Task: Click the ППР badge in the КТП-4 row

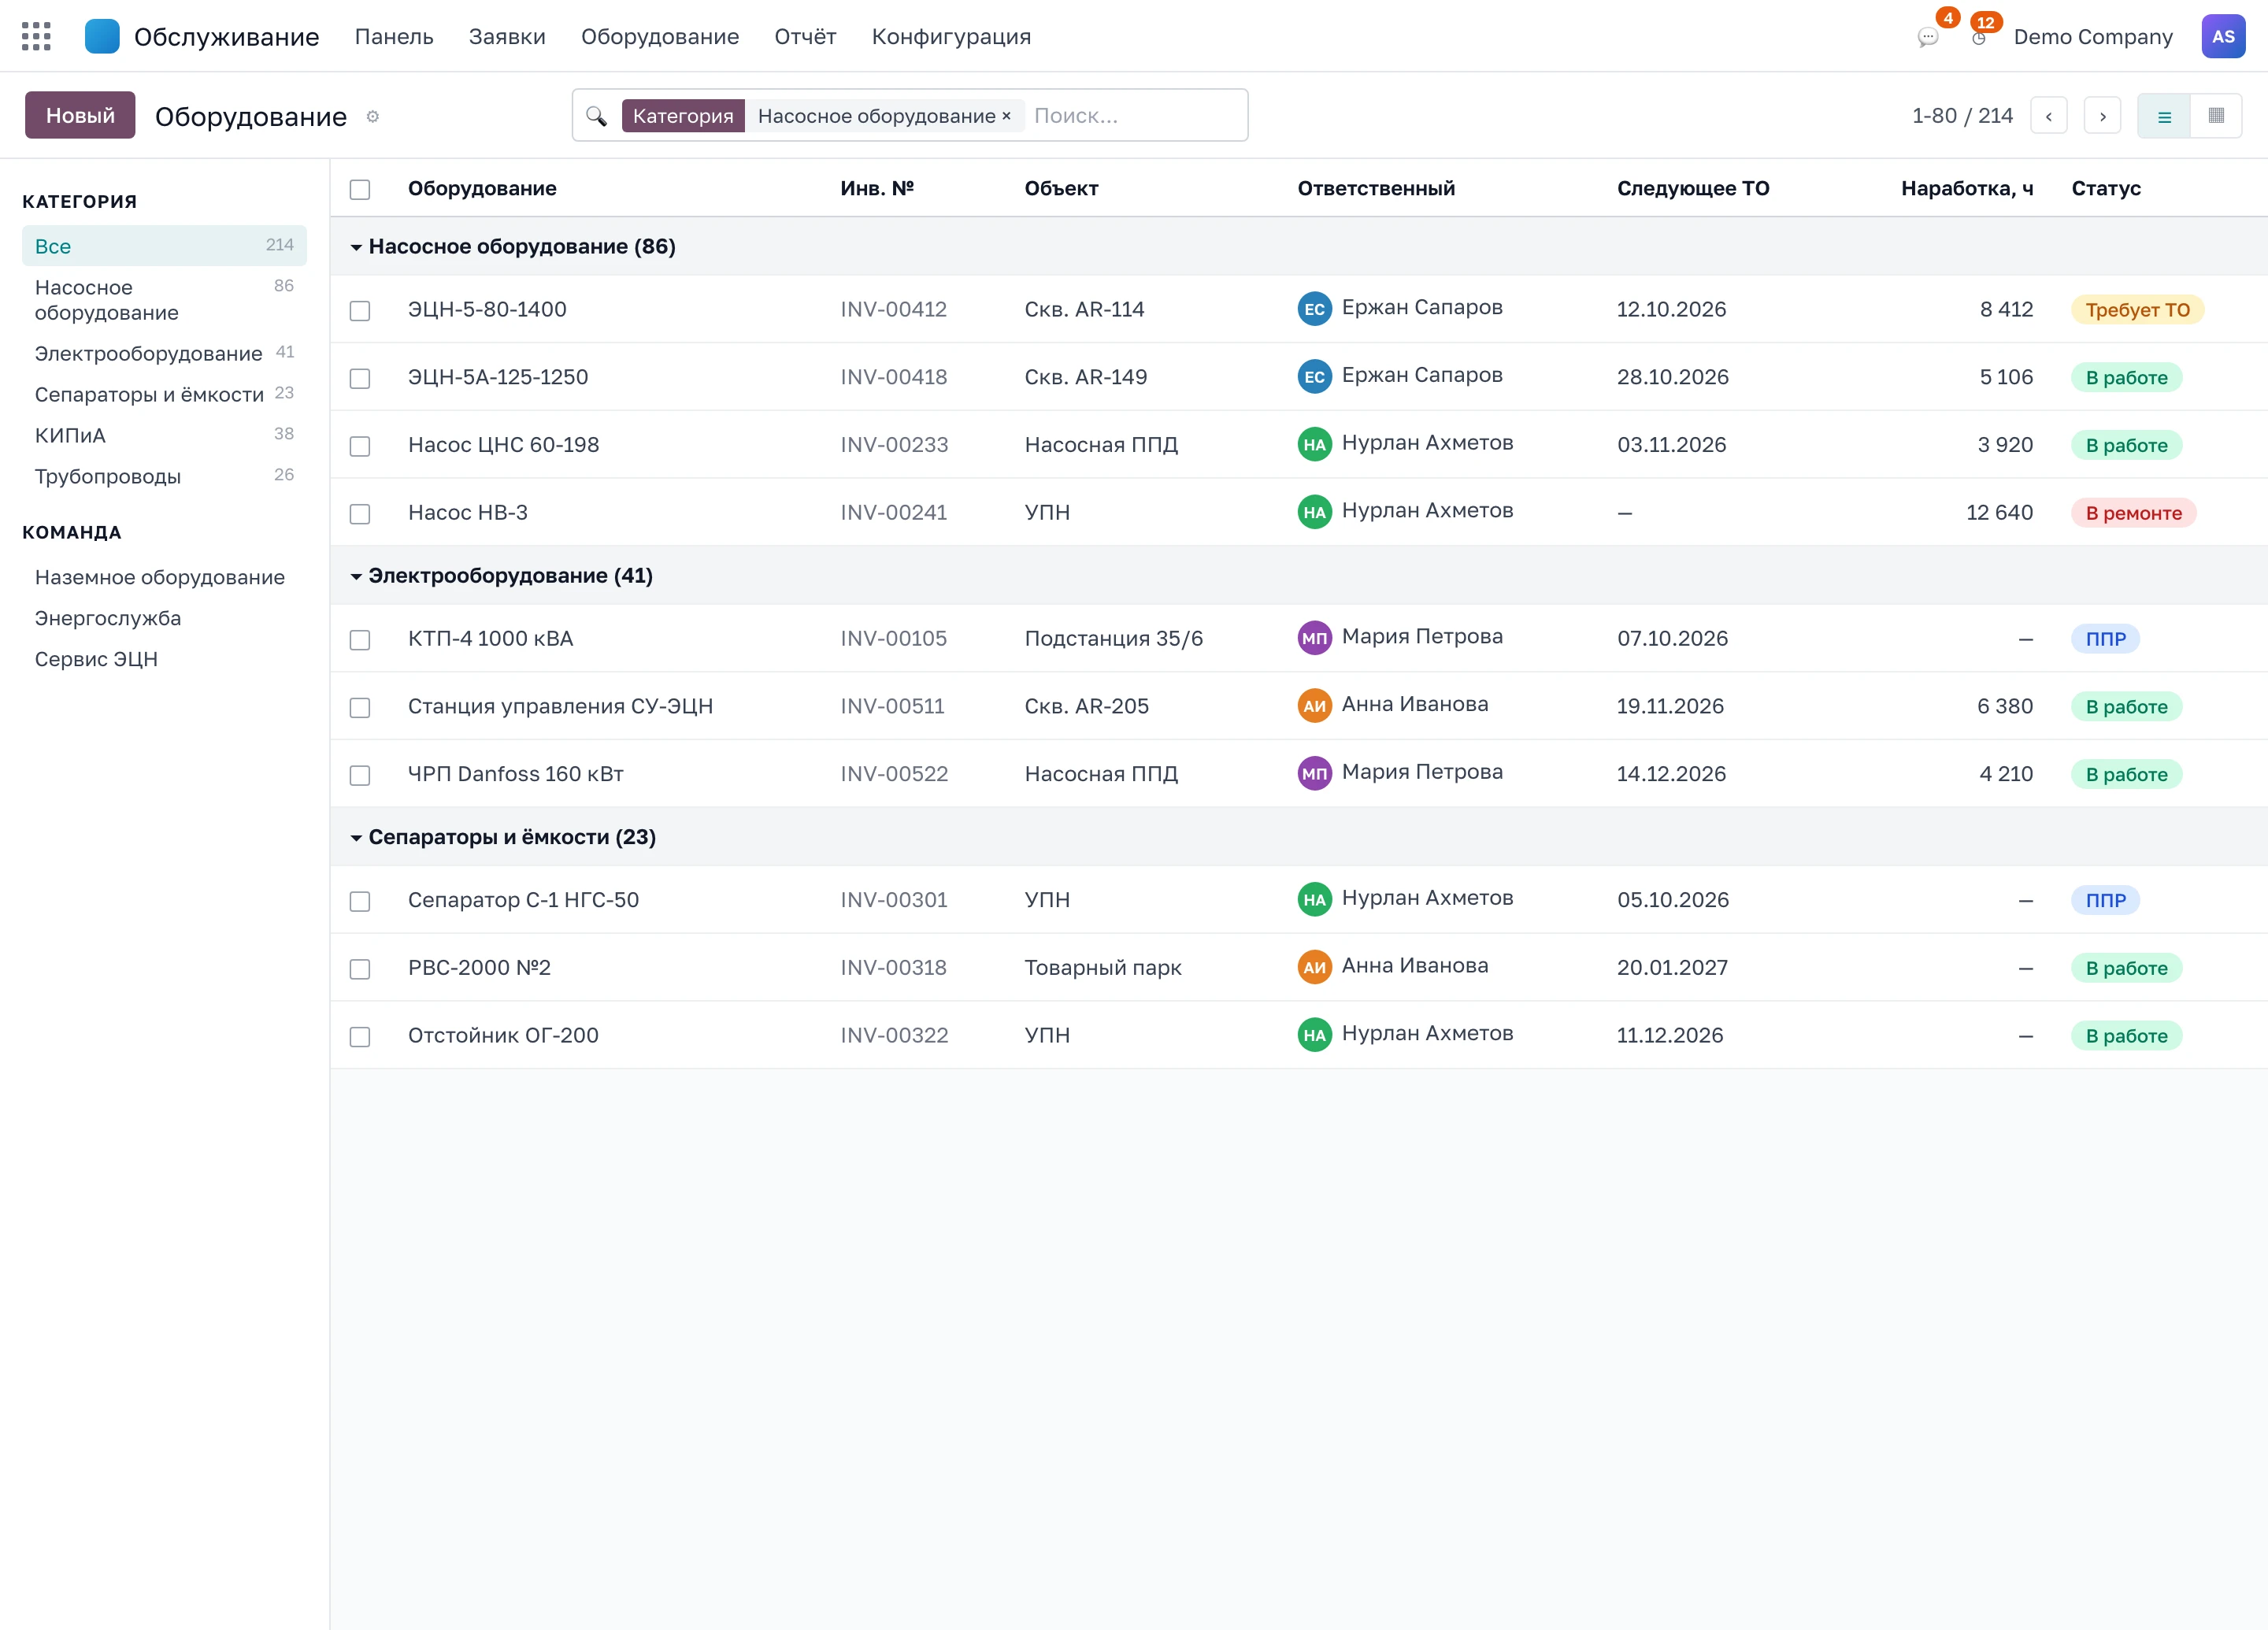Action: (x=2105, y=639)
